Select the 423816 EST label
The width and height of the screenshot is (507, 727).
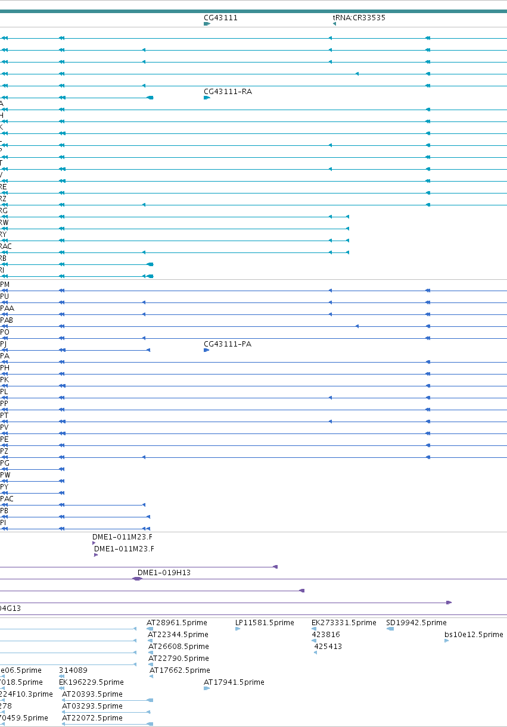(326, 635)
